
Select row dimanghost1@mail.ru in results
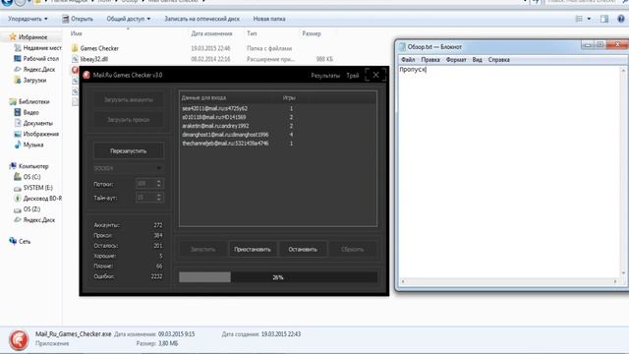[277, 135]
